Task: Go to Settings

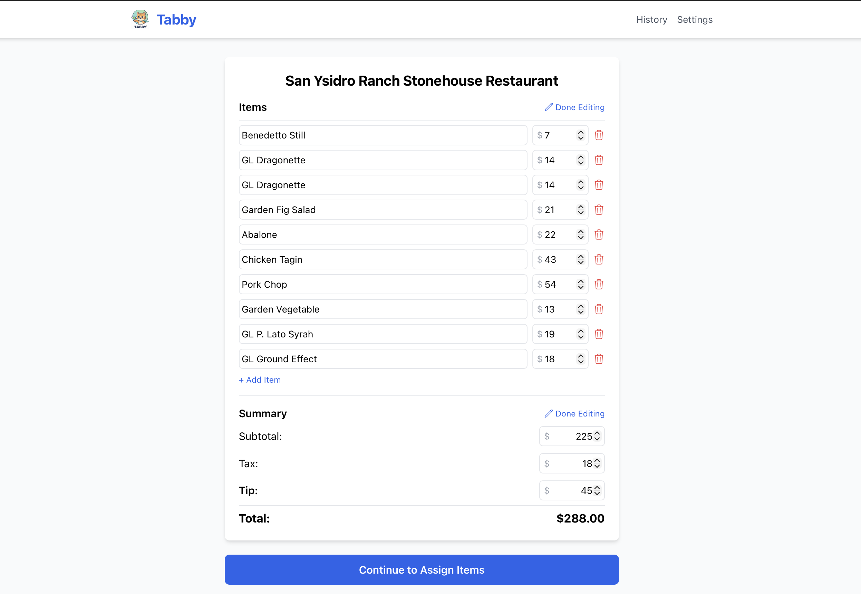Action: pyautogui.click(x=694, y=19)
